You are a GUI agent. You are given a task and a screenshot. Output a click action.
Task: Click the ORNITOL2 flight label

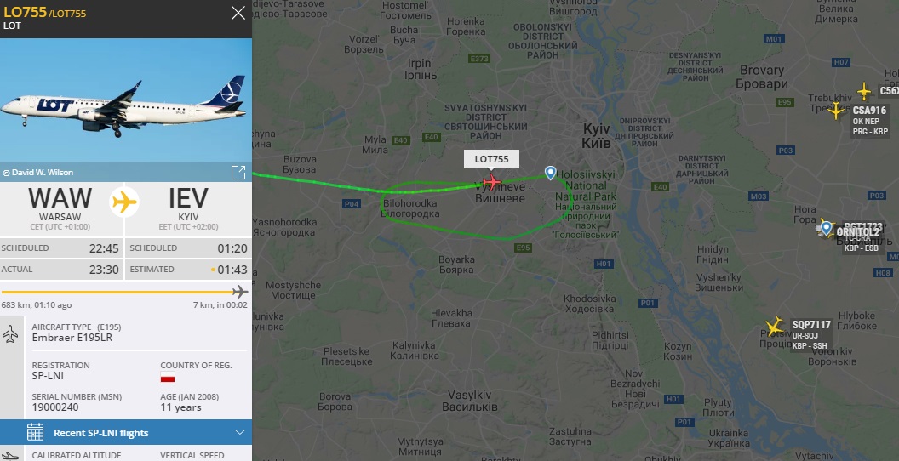(x=858, y=232)
